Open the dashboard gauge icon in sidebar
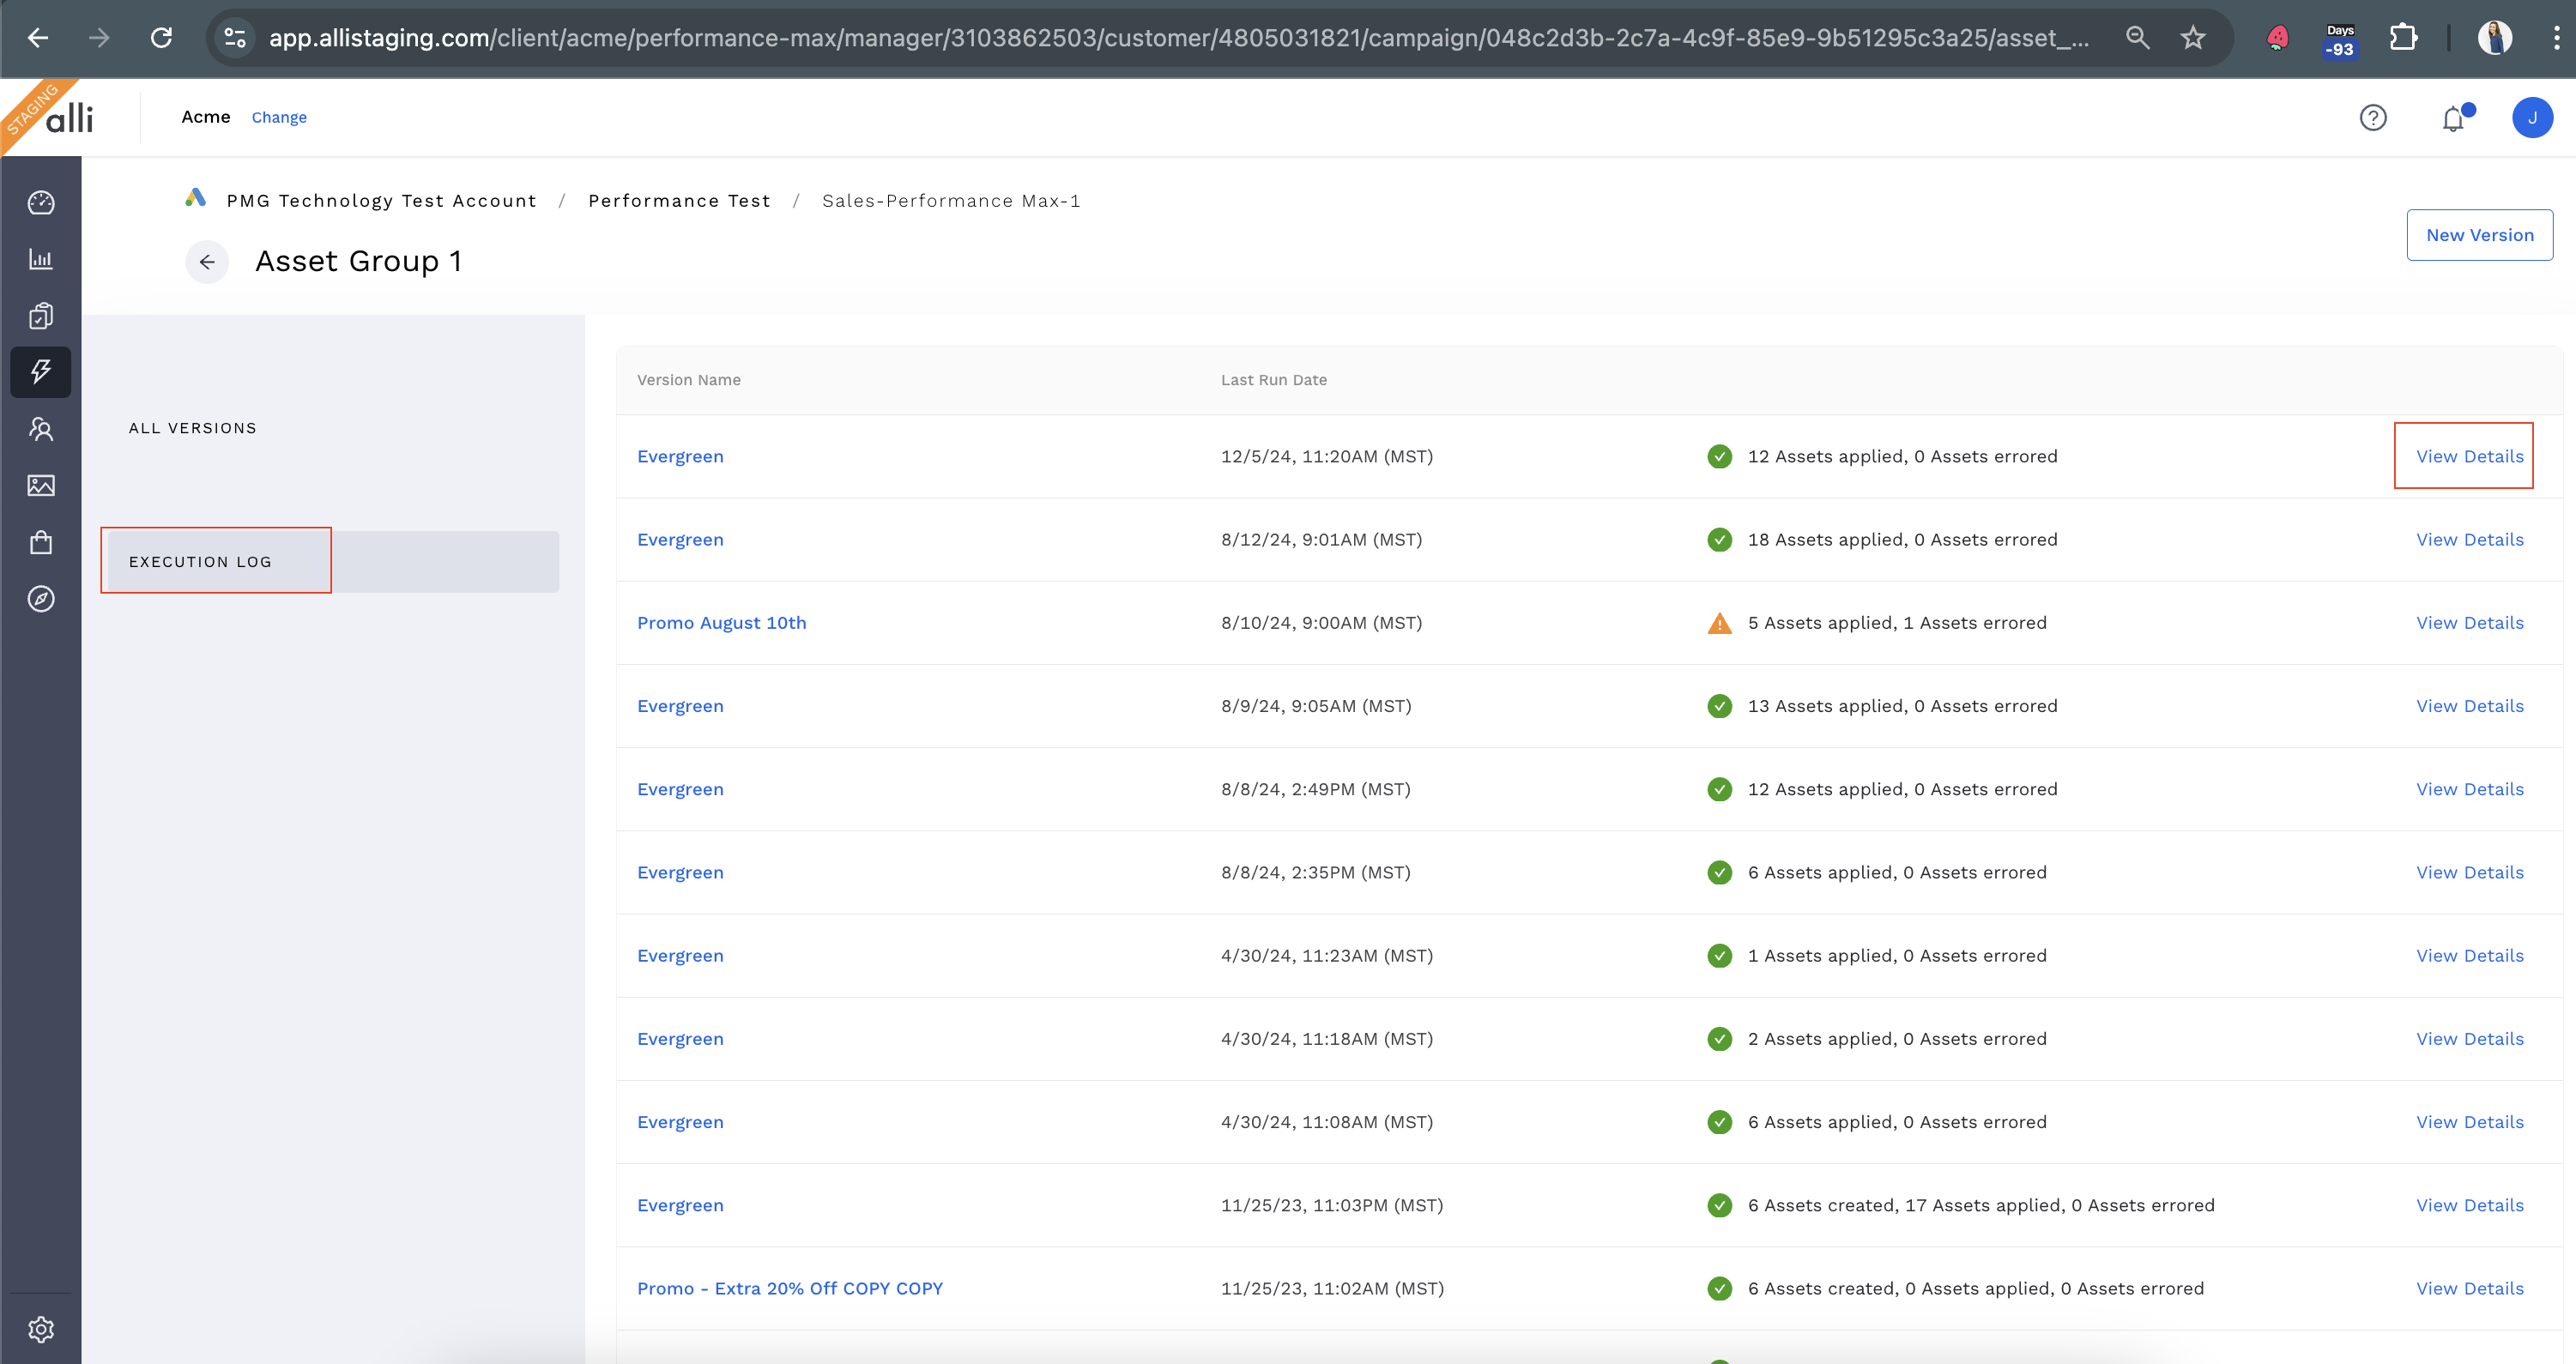This screenshot has height=1364, width=2576. pos(41,203)
